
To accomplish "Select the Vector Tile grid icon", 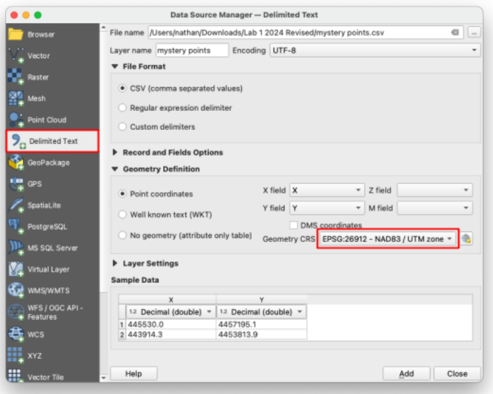I will coord(16,375).
